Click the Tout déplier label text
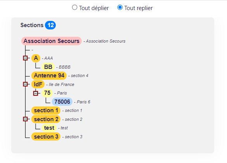The width and height of the screenshot is (227, 163). 94,8
